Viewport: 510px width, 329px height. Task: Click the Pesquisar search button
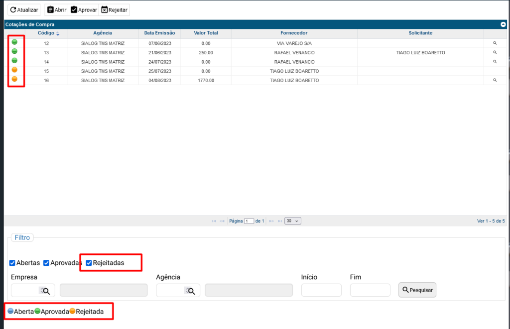417,290
